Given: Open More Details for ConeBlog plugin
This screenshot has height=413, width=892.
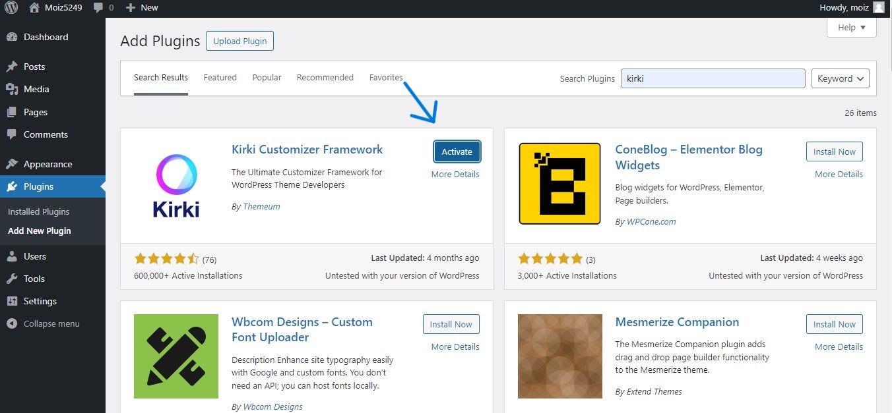Looking at the screenshot, I should 839,174.
